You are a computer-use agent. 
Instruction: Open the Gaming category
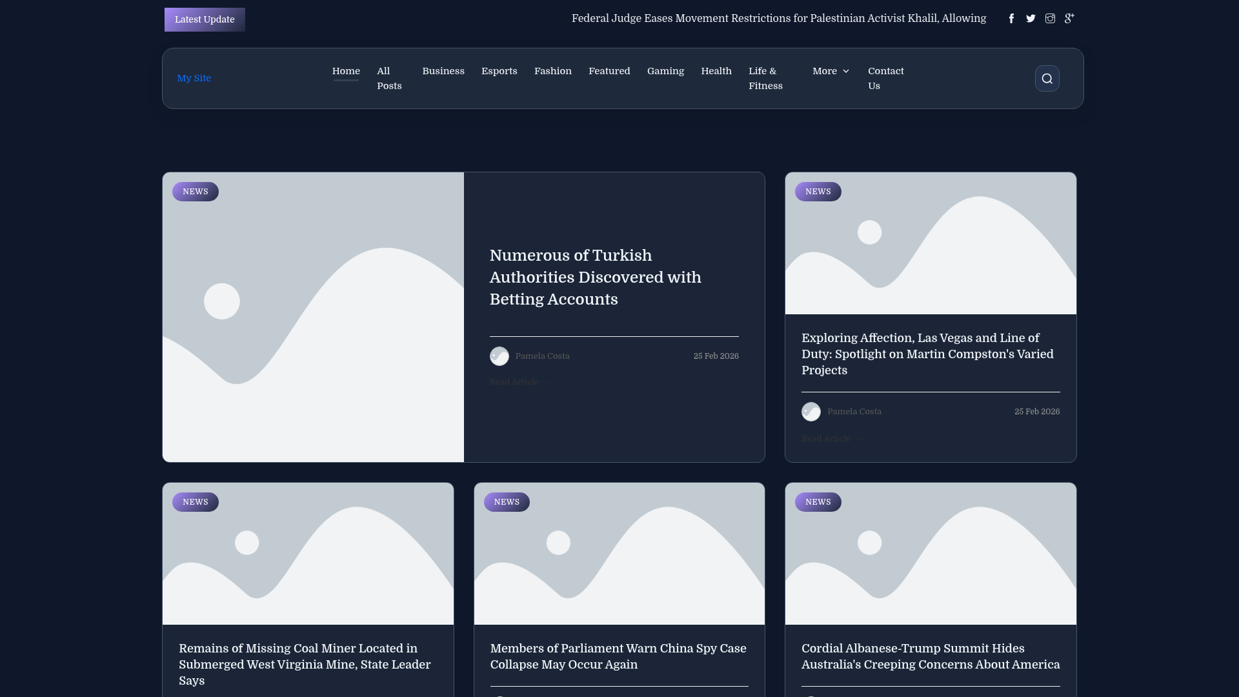665,71
